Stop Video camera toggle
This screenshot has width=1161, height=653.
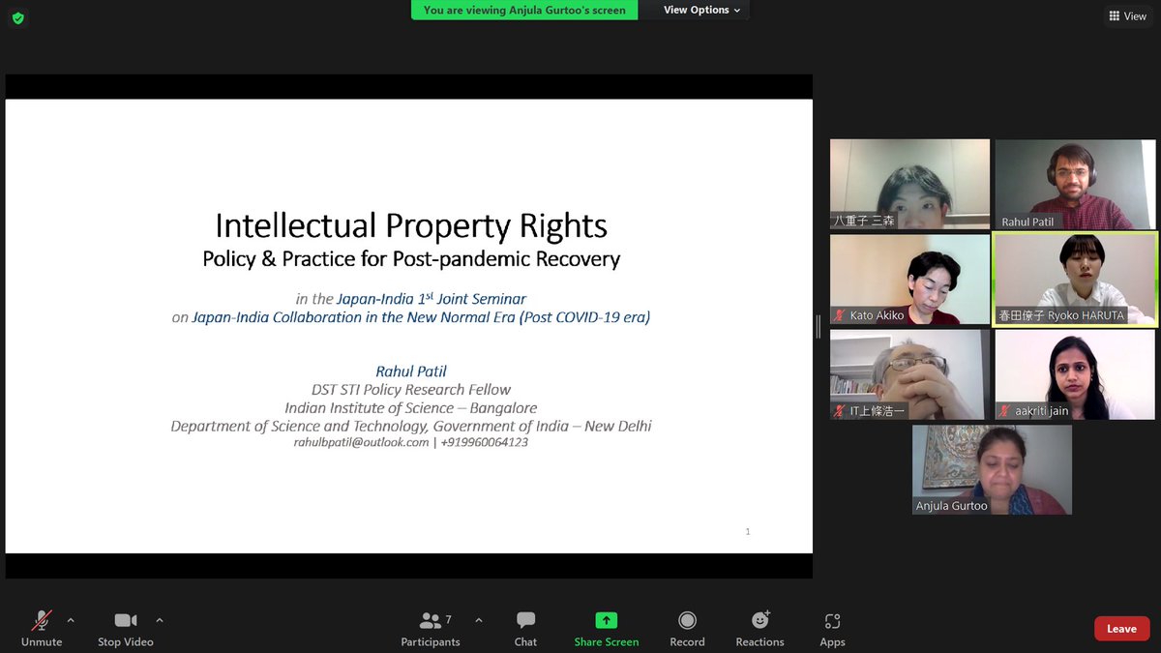click(x=126, y=630)
